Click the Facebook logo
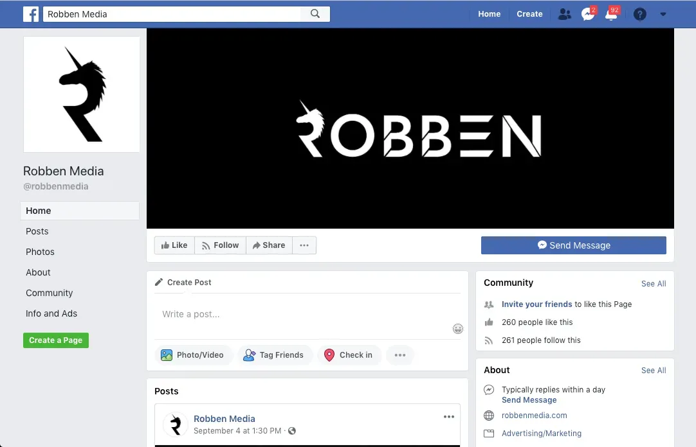The height and width of the screenshot is (447, 696). tap(30, 13)
